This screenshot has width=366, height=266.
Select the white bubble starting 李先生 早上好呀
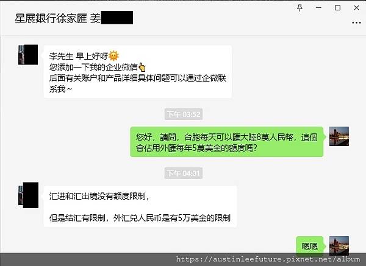pyautogui.click(x=138, y=72)
